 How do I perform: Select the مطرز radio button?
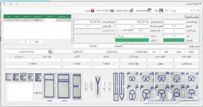tap(172, 51)
